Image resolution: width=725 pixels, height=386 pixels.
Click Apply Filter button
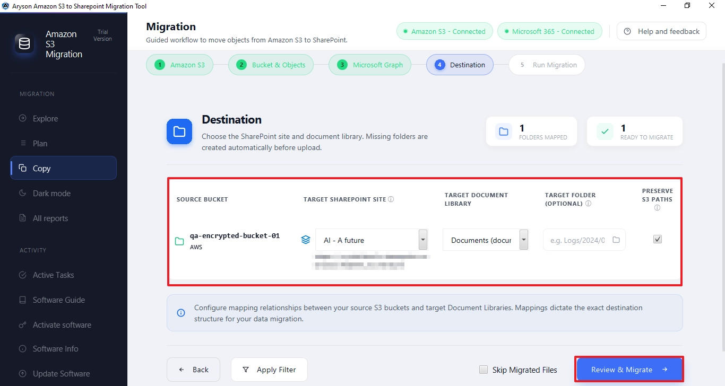269,370
